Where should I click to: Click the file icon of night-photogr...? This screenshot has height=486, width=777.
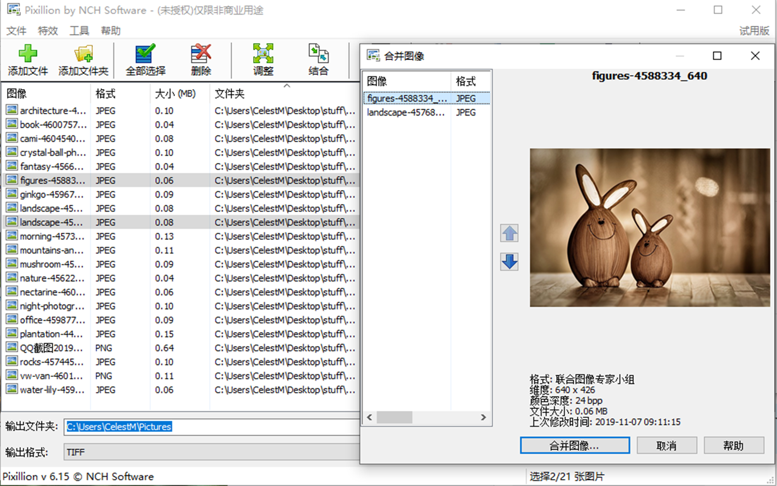12,306
